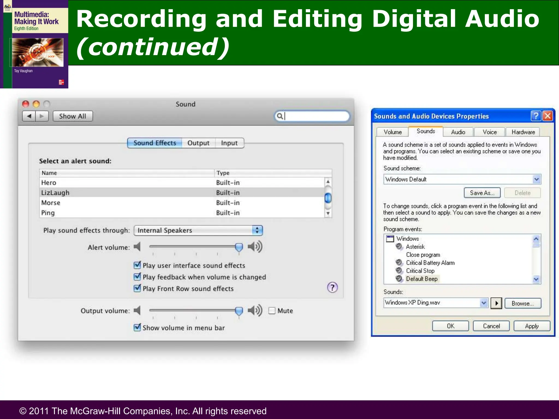Open the purple help question mark button
The width and height of the screenshot is (559, 419).
tap(332, 287)
